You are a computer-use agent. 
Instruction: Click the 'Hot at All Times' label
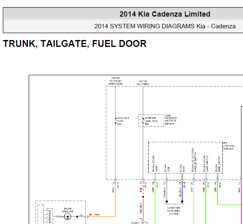click(143, 83)
